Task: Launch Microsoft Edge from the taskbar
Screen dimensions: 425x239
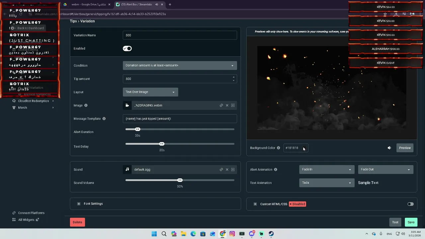Action: pos(193,234)
